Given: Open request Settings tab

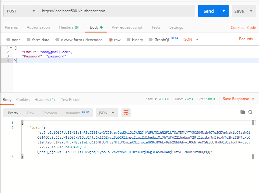Looking at the screenshot, I should (176, 27).
